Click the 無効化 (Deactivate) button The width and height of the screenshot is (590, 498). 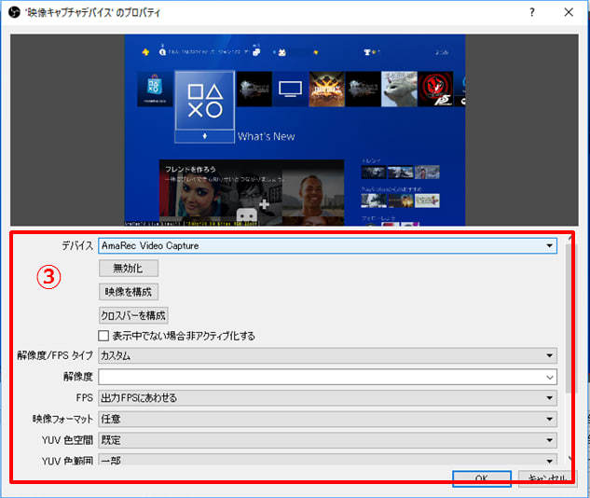click(128, 269)
